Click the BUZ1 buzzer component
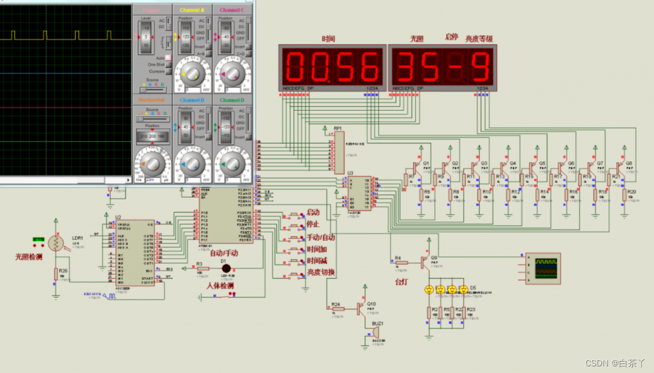Screen dimensions: 654x373 click(375, 332)
